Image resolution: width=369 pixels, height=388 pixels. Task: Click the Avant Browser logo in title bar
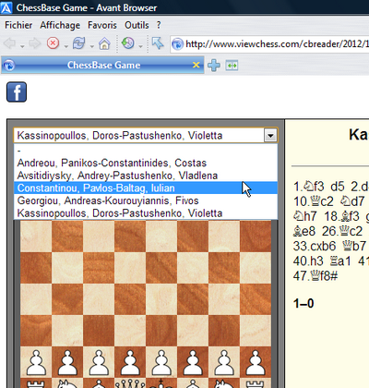(x=6, y=7)
